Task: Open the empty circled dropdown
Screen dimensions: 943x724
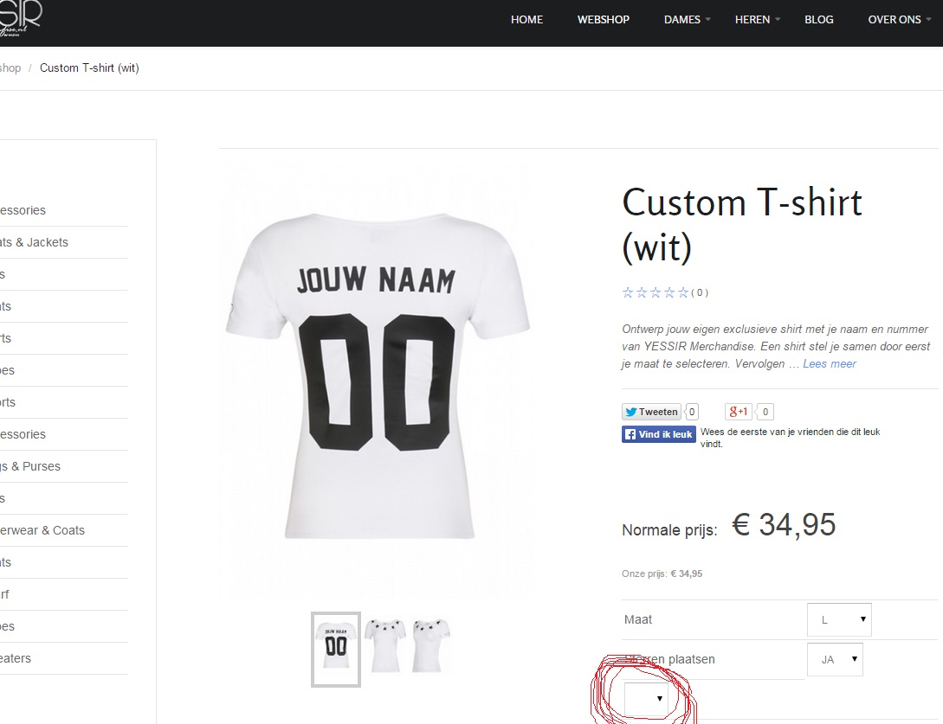Action: pos(647,697)
